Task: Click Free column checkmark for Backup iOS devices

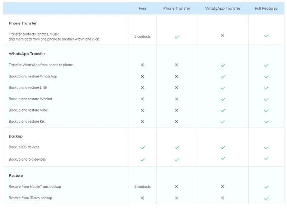Action: 142,147
